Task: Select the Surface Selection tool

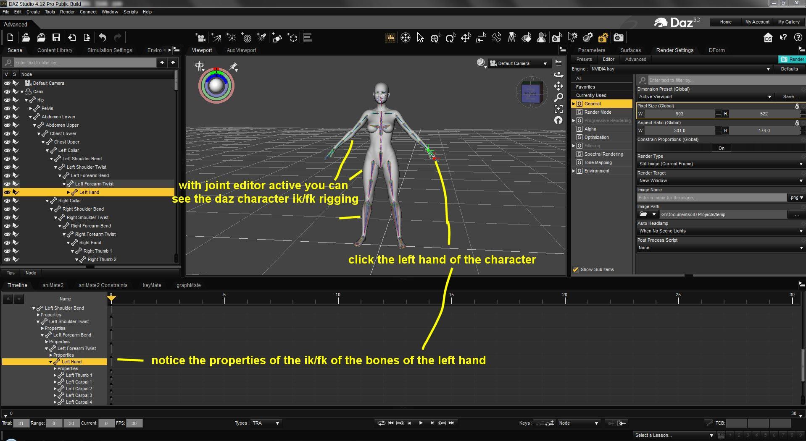Action: tap(527, 38)
